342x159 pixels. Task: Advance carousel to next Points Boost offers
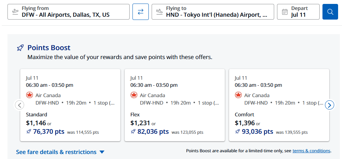[x=329, y=105]
